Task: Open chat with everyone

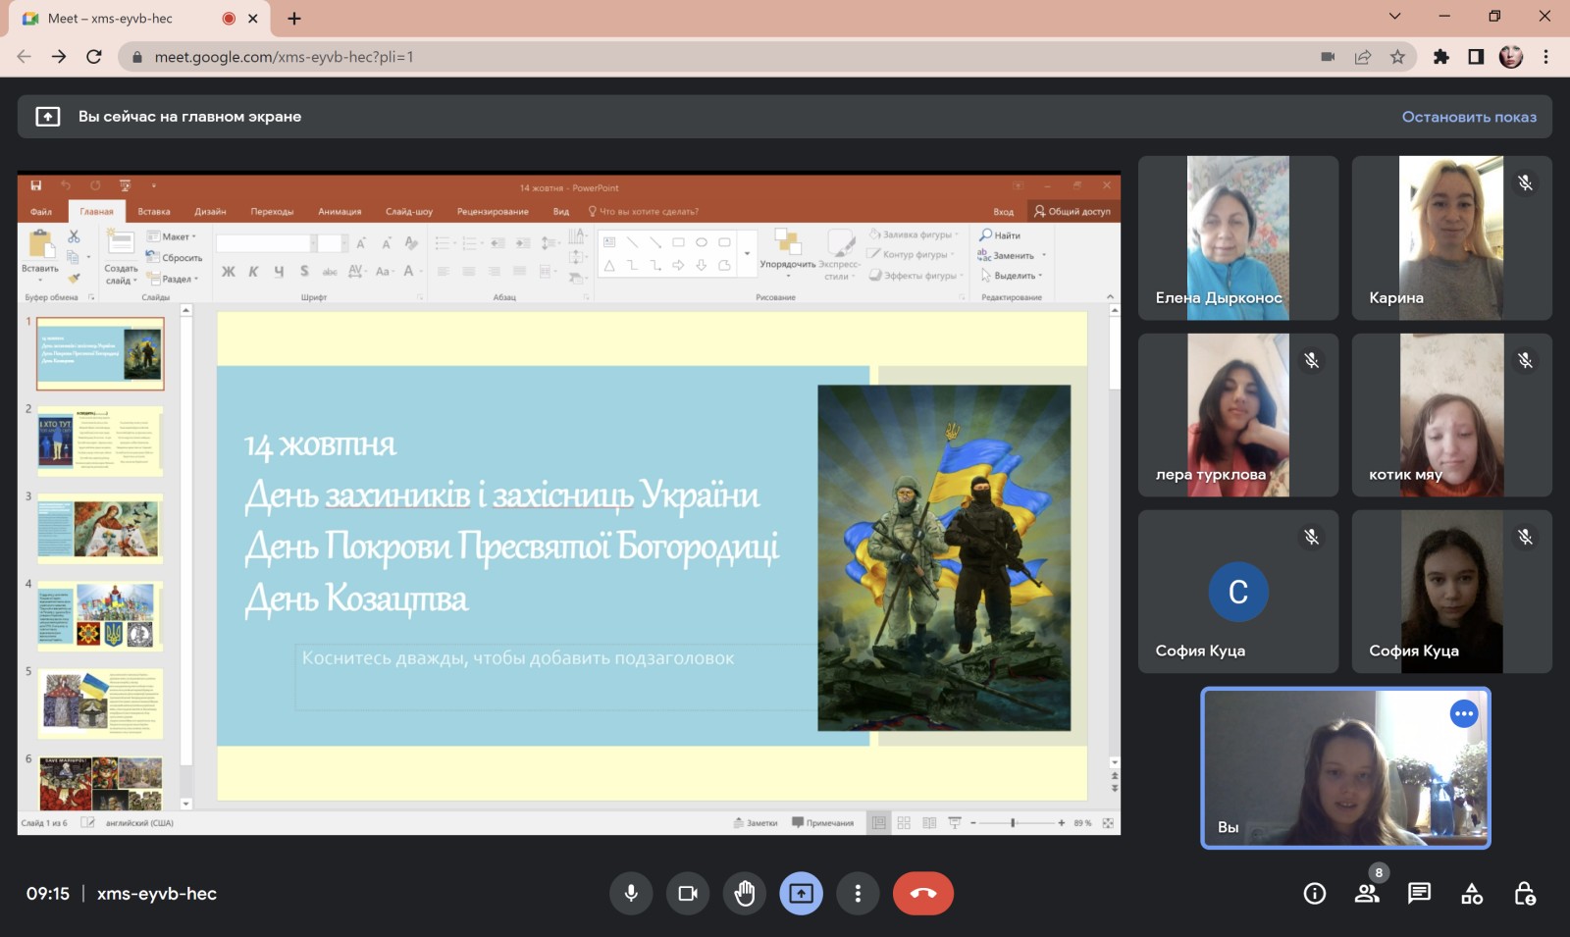Action: [1419, 893]
